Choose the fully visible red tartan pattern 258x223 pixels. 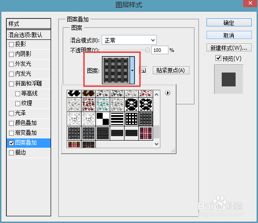146,133
